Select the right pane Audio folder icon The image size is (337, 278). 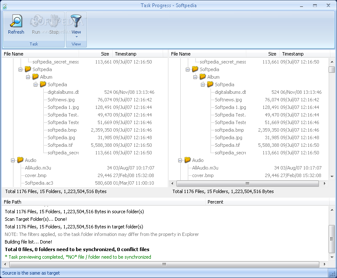187,160
